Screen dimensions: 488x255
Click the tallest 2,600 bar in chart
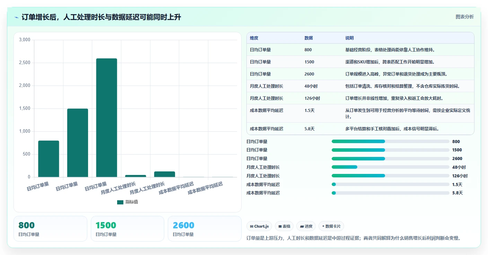[x=107, y=118]
